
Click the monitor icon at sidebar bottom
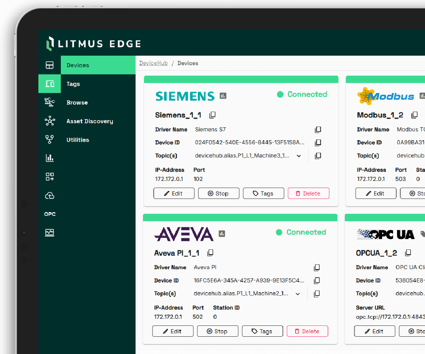[x=50, y=233]
